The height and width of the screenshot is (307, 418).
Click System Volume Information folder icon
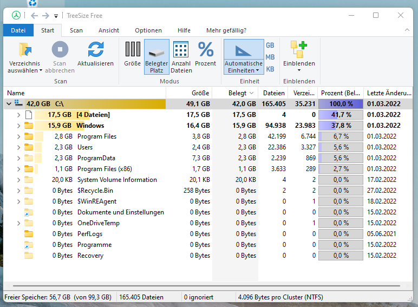coord(29,180)
